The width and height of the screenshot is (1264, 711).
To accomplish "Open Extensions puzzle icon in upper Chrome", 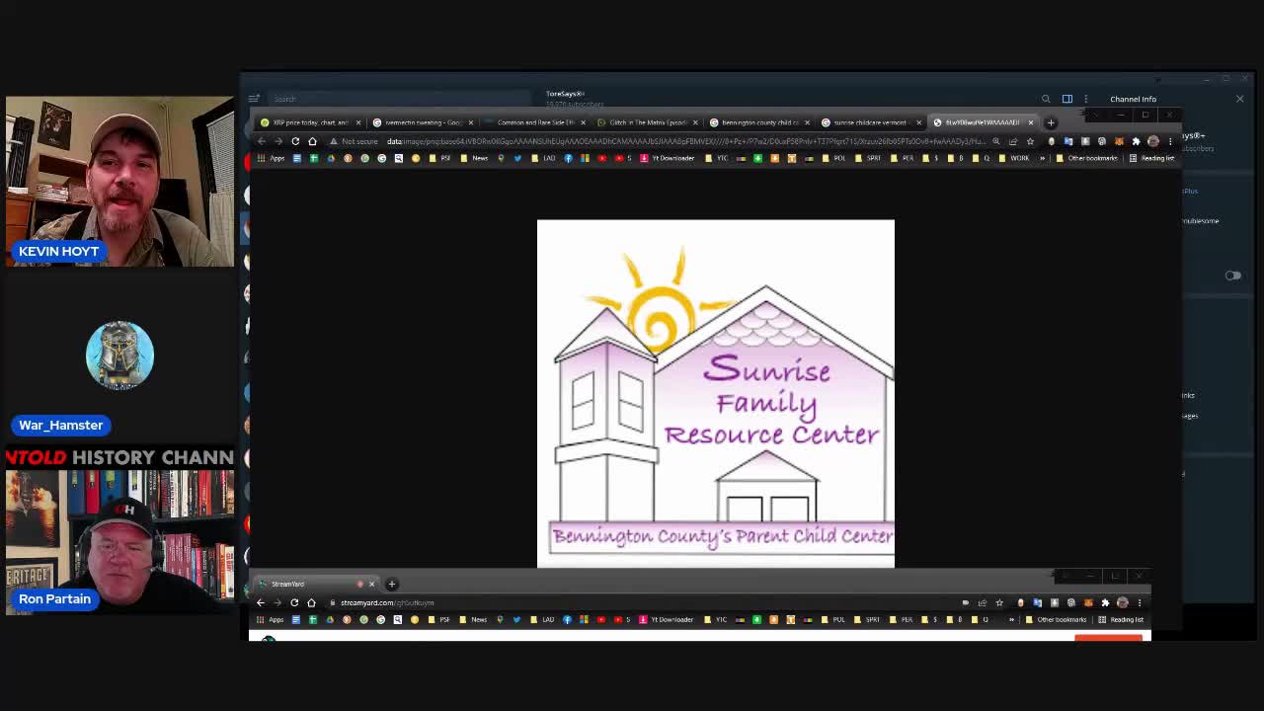I will pyautogui.click(x=1136, y=141).
